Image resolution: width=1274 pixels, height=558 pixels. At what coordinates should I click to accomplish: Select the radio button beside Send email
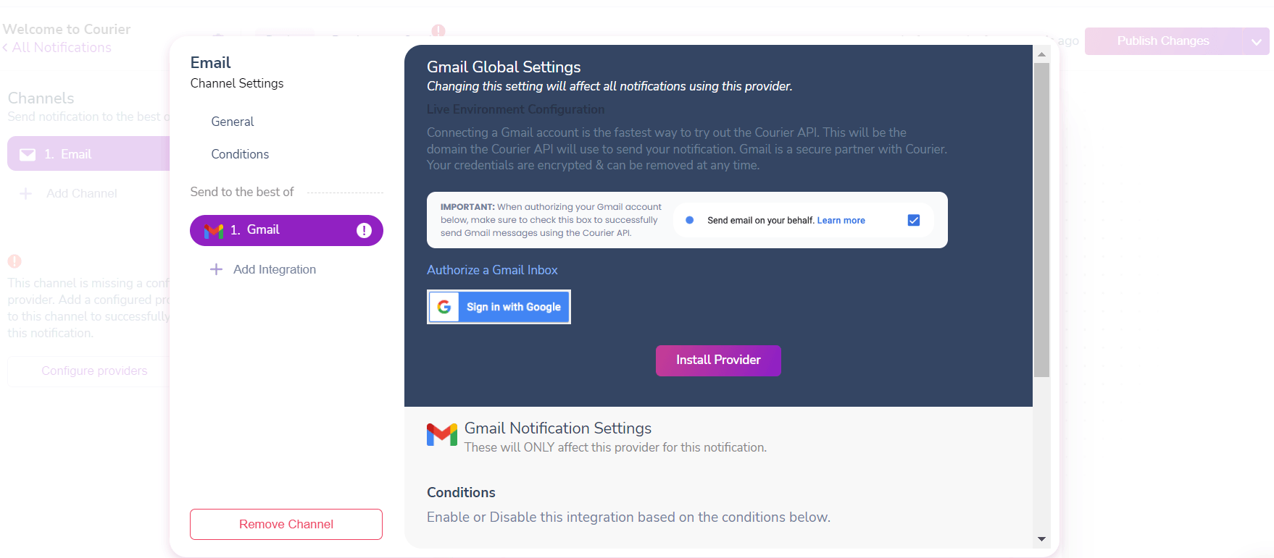pos(688,220)
